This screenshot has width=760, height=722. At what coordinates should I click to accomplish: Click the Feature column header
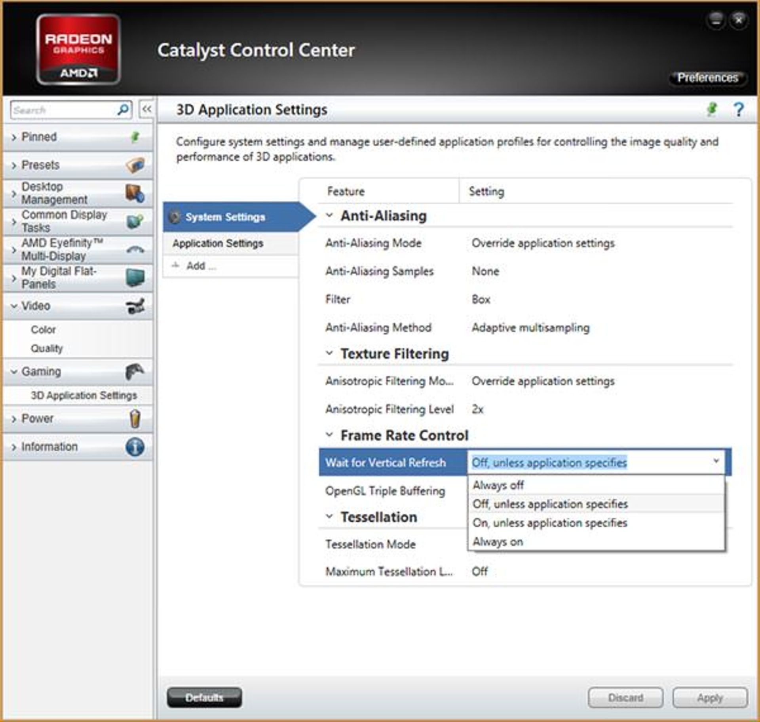pyautogui.click(x=346, y=192)
